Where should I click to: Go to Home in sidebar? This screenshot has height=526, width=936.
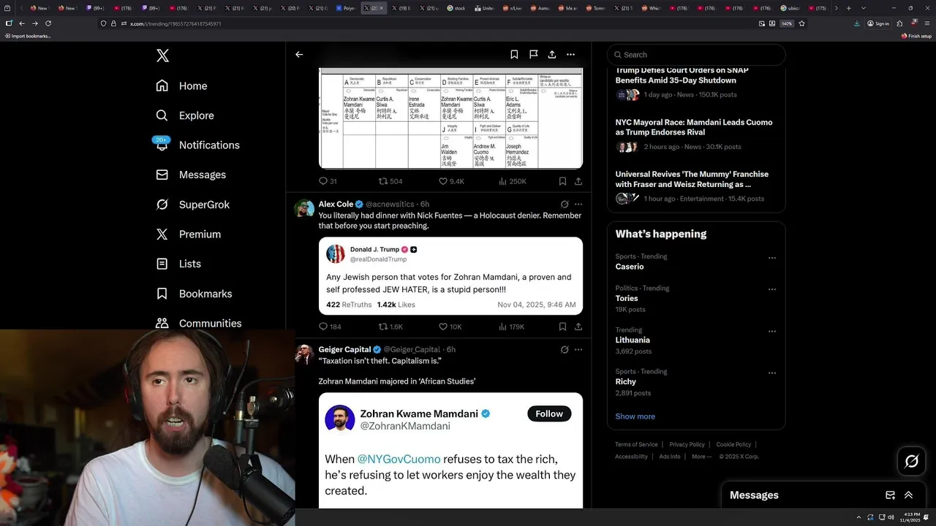[181, 85]
